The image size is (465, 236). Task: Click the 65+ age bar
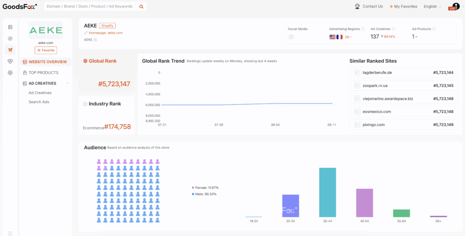pos(438,216)
